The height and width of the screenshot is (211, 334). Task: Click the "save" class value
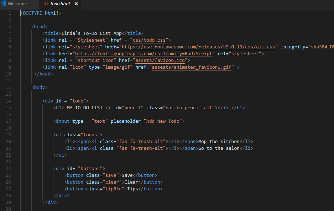click(x=111, y=175)
